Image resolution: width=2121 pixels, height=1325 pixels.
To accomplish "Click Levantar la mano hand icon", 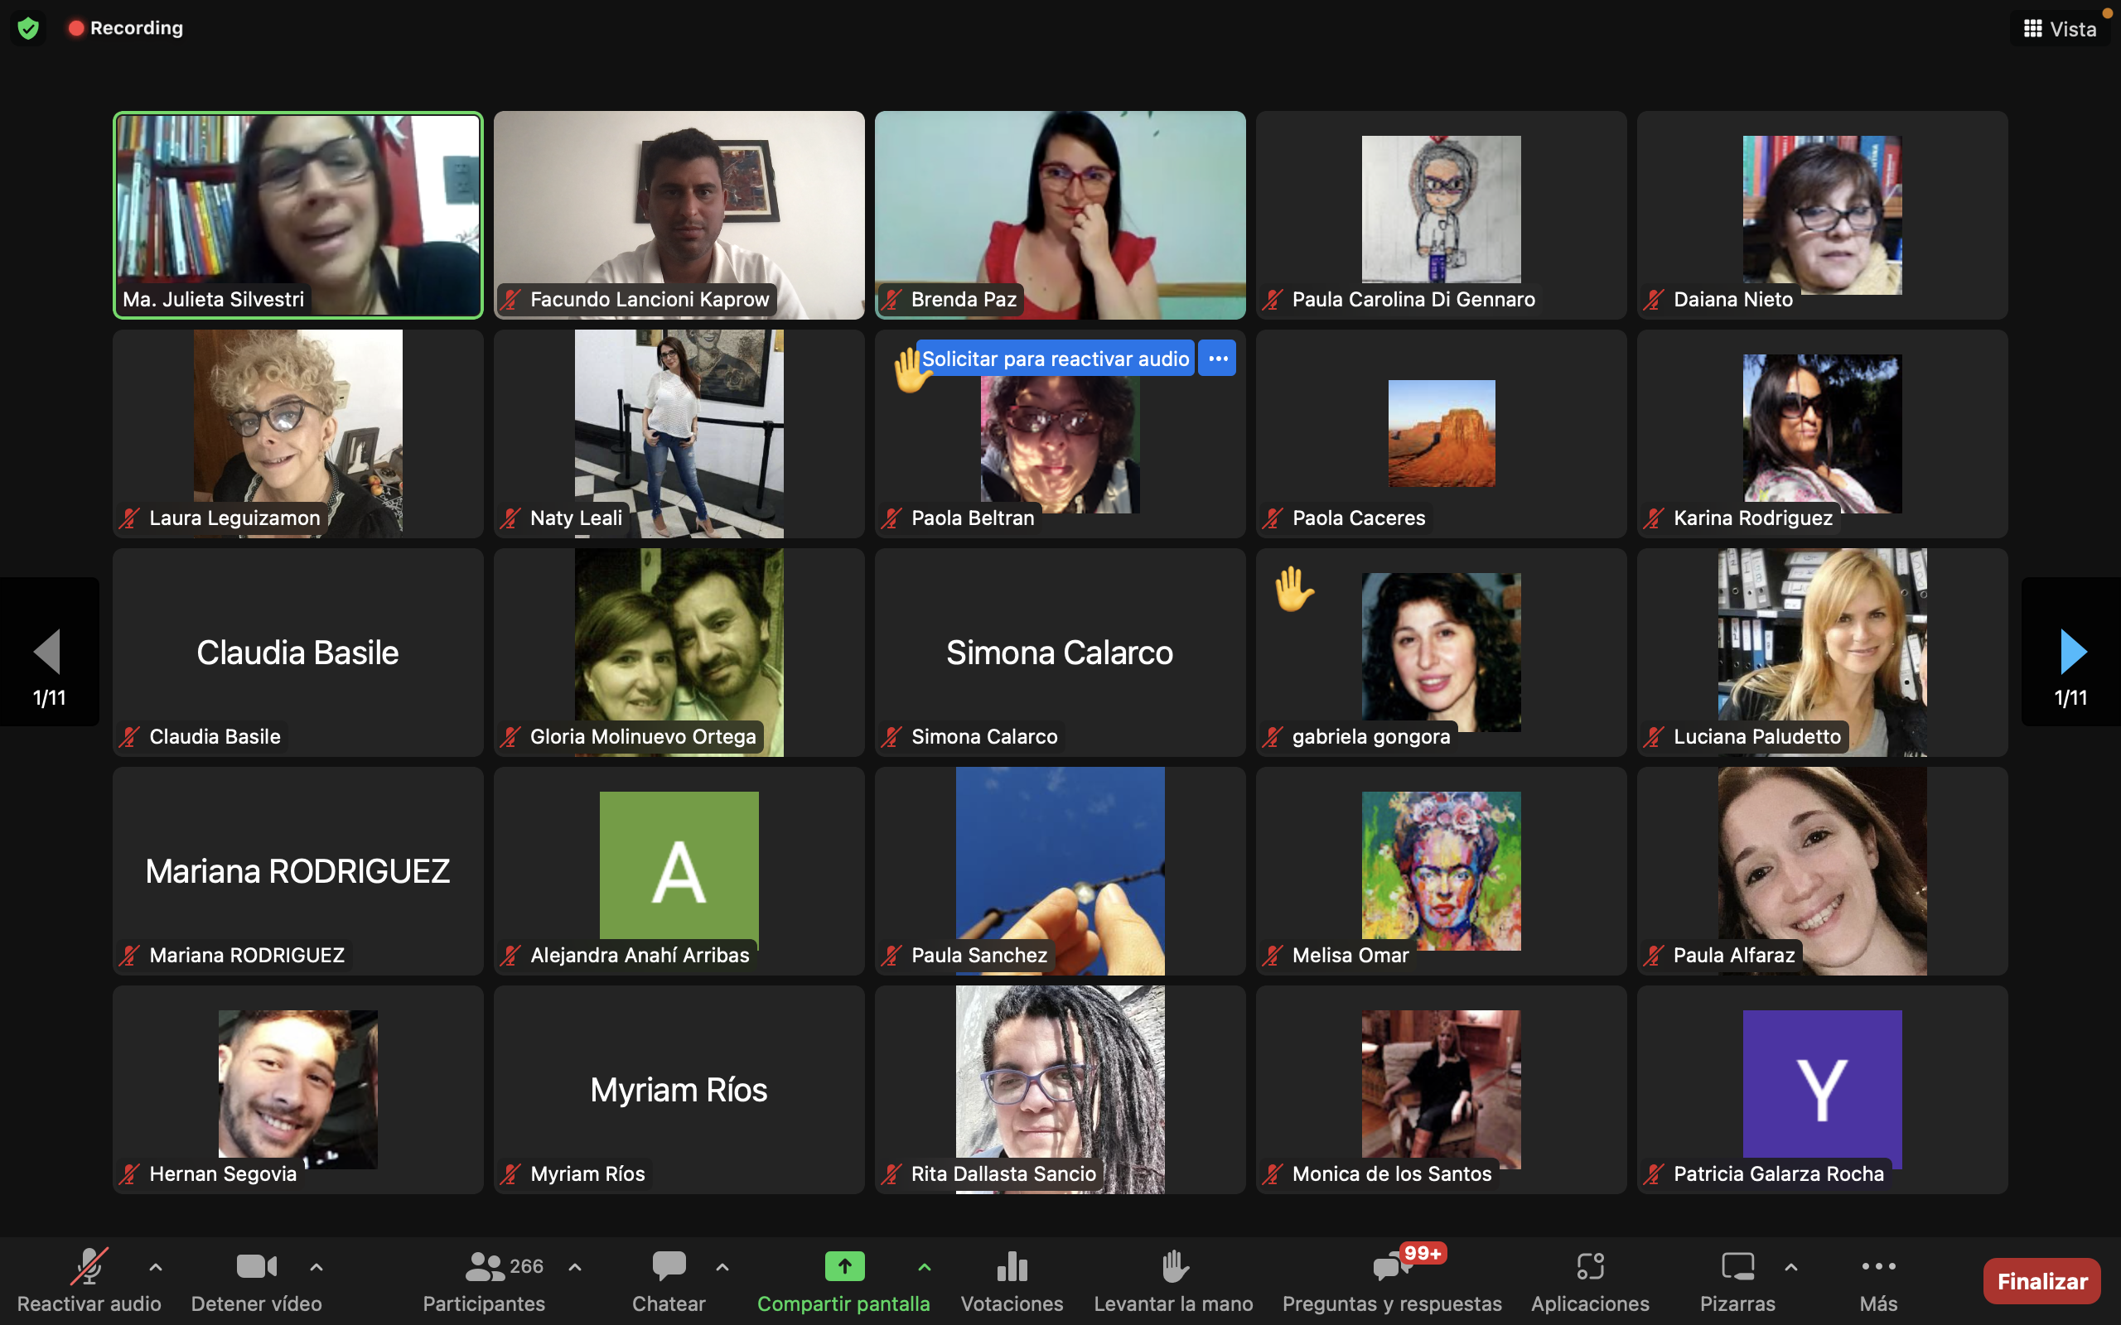I will coord(1173,1266).
